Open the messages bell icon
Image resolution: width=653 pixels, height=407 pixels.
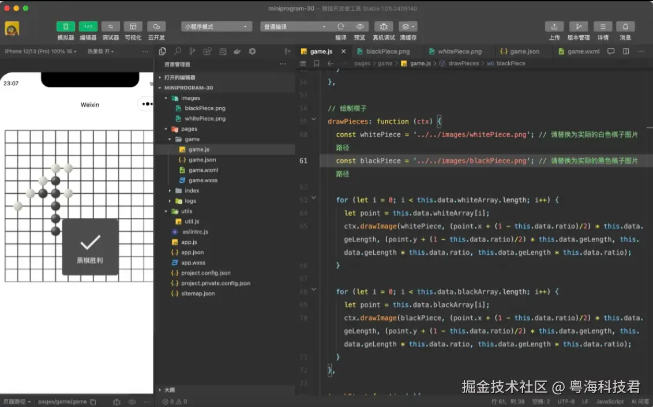625,27
